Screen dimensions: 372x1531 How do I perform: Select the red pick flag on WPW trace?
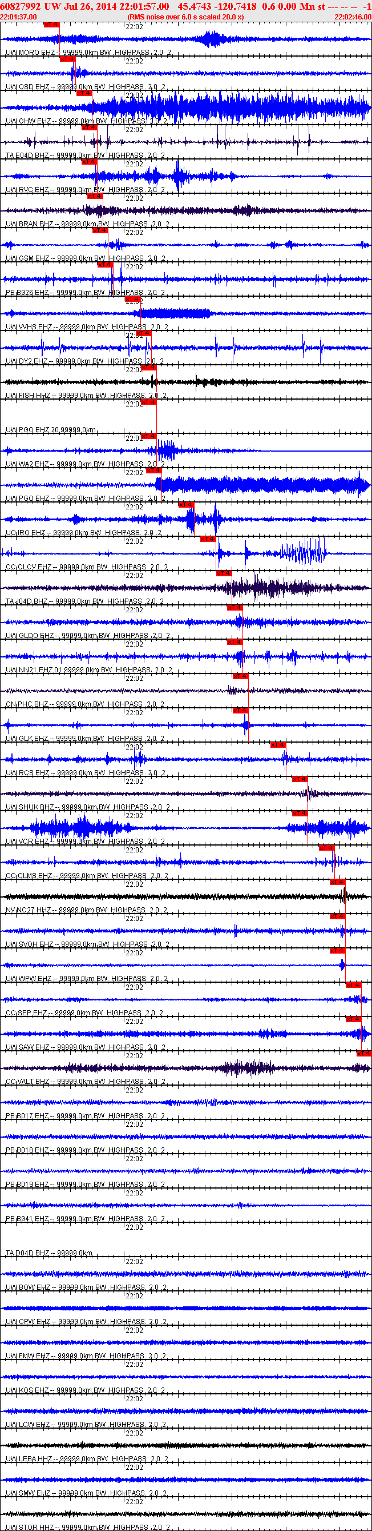click(x=338, y=951)
